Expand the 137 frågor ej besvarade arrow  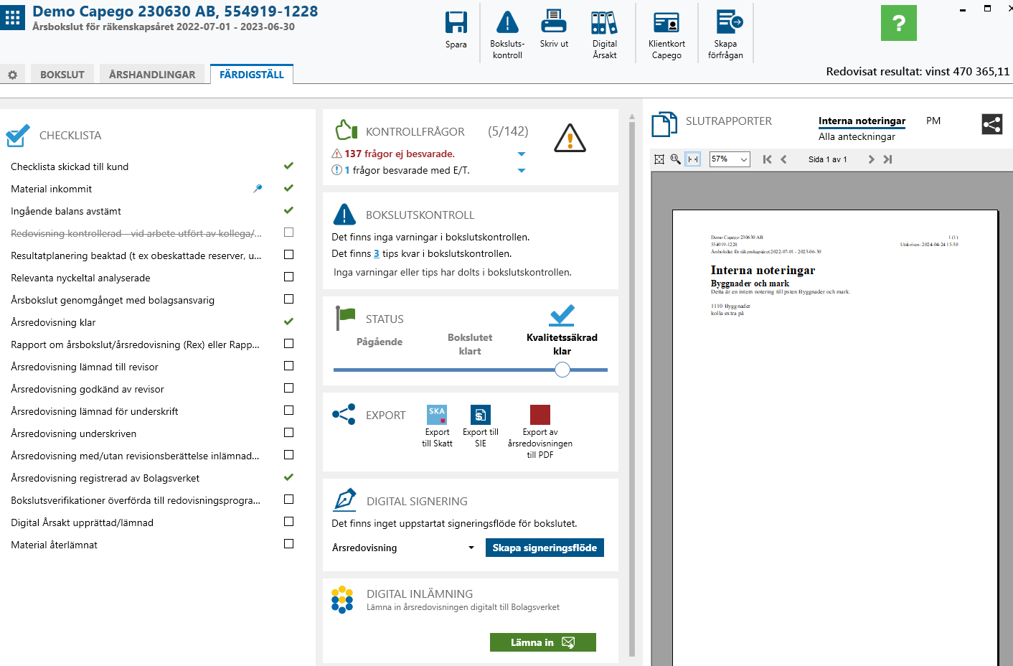click(522, 154)
